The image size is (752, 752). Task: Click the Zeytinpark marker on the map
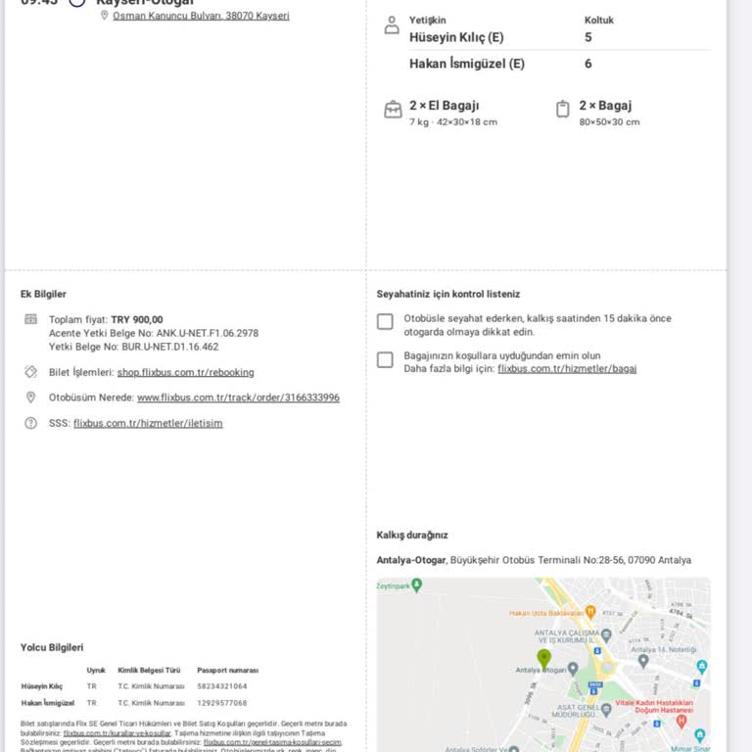coord(416,585)
